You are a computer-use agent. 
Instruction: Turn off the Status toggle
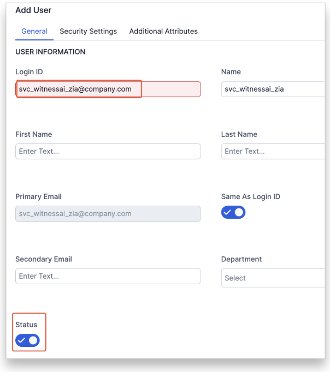[x=27, y=340]
